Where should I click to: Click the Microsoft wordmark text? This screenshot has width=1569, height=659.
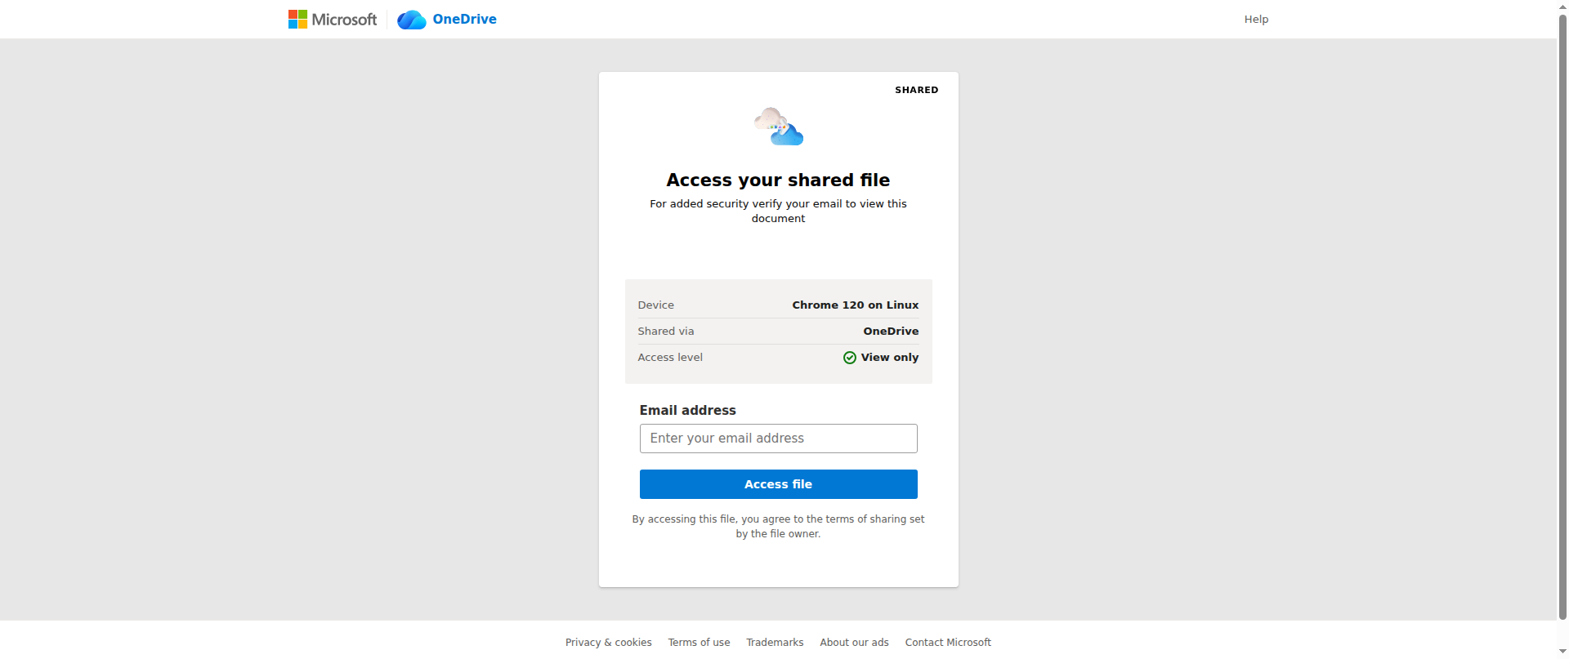[x=344, y=20]
